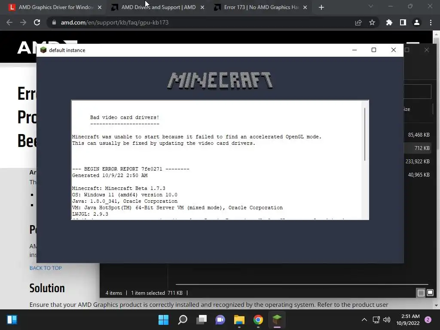Click 'Minecraft: Minecraft Beta 1.7.3' line
This screenshot has height=330, width=440.
pyautogui.click(x=119, y=188)
